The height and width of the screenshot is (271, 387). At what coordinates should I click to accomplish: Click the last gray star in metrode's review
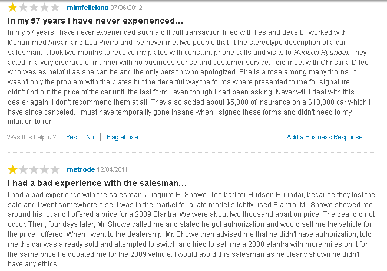pyautogui.click(x=55, y=169)
